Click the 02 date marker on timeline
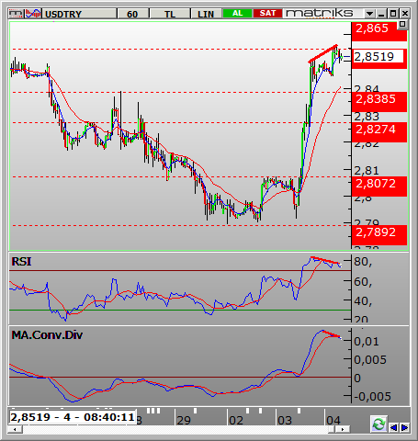418x441 pixels. 236,420
